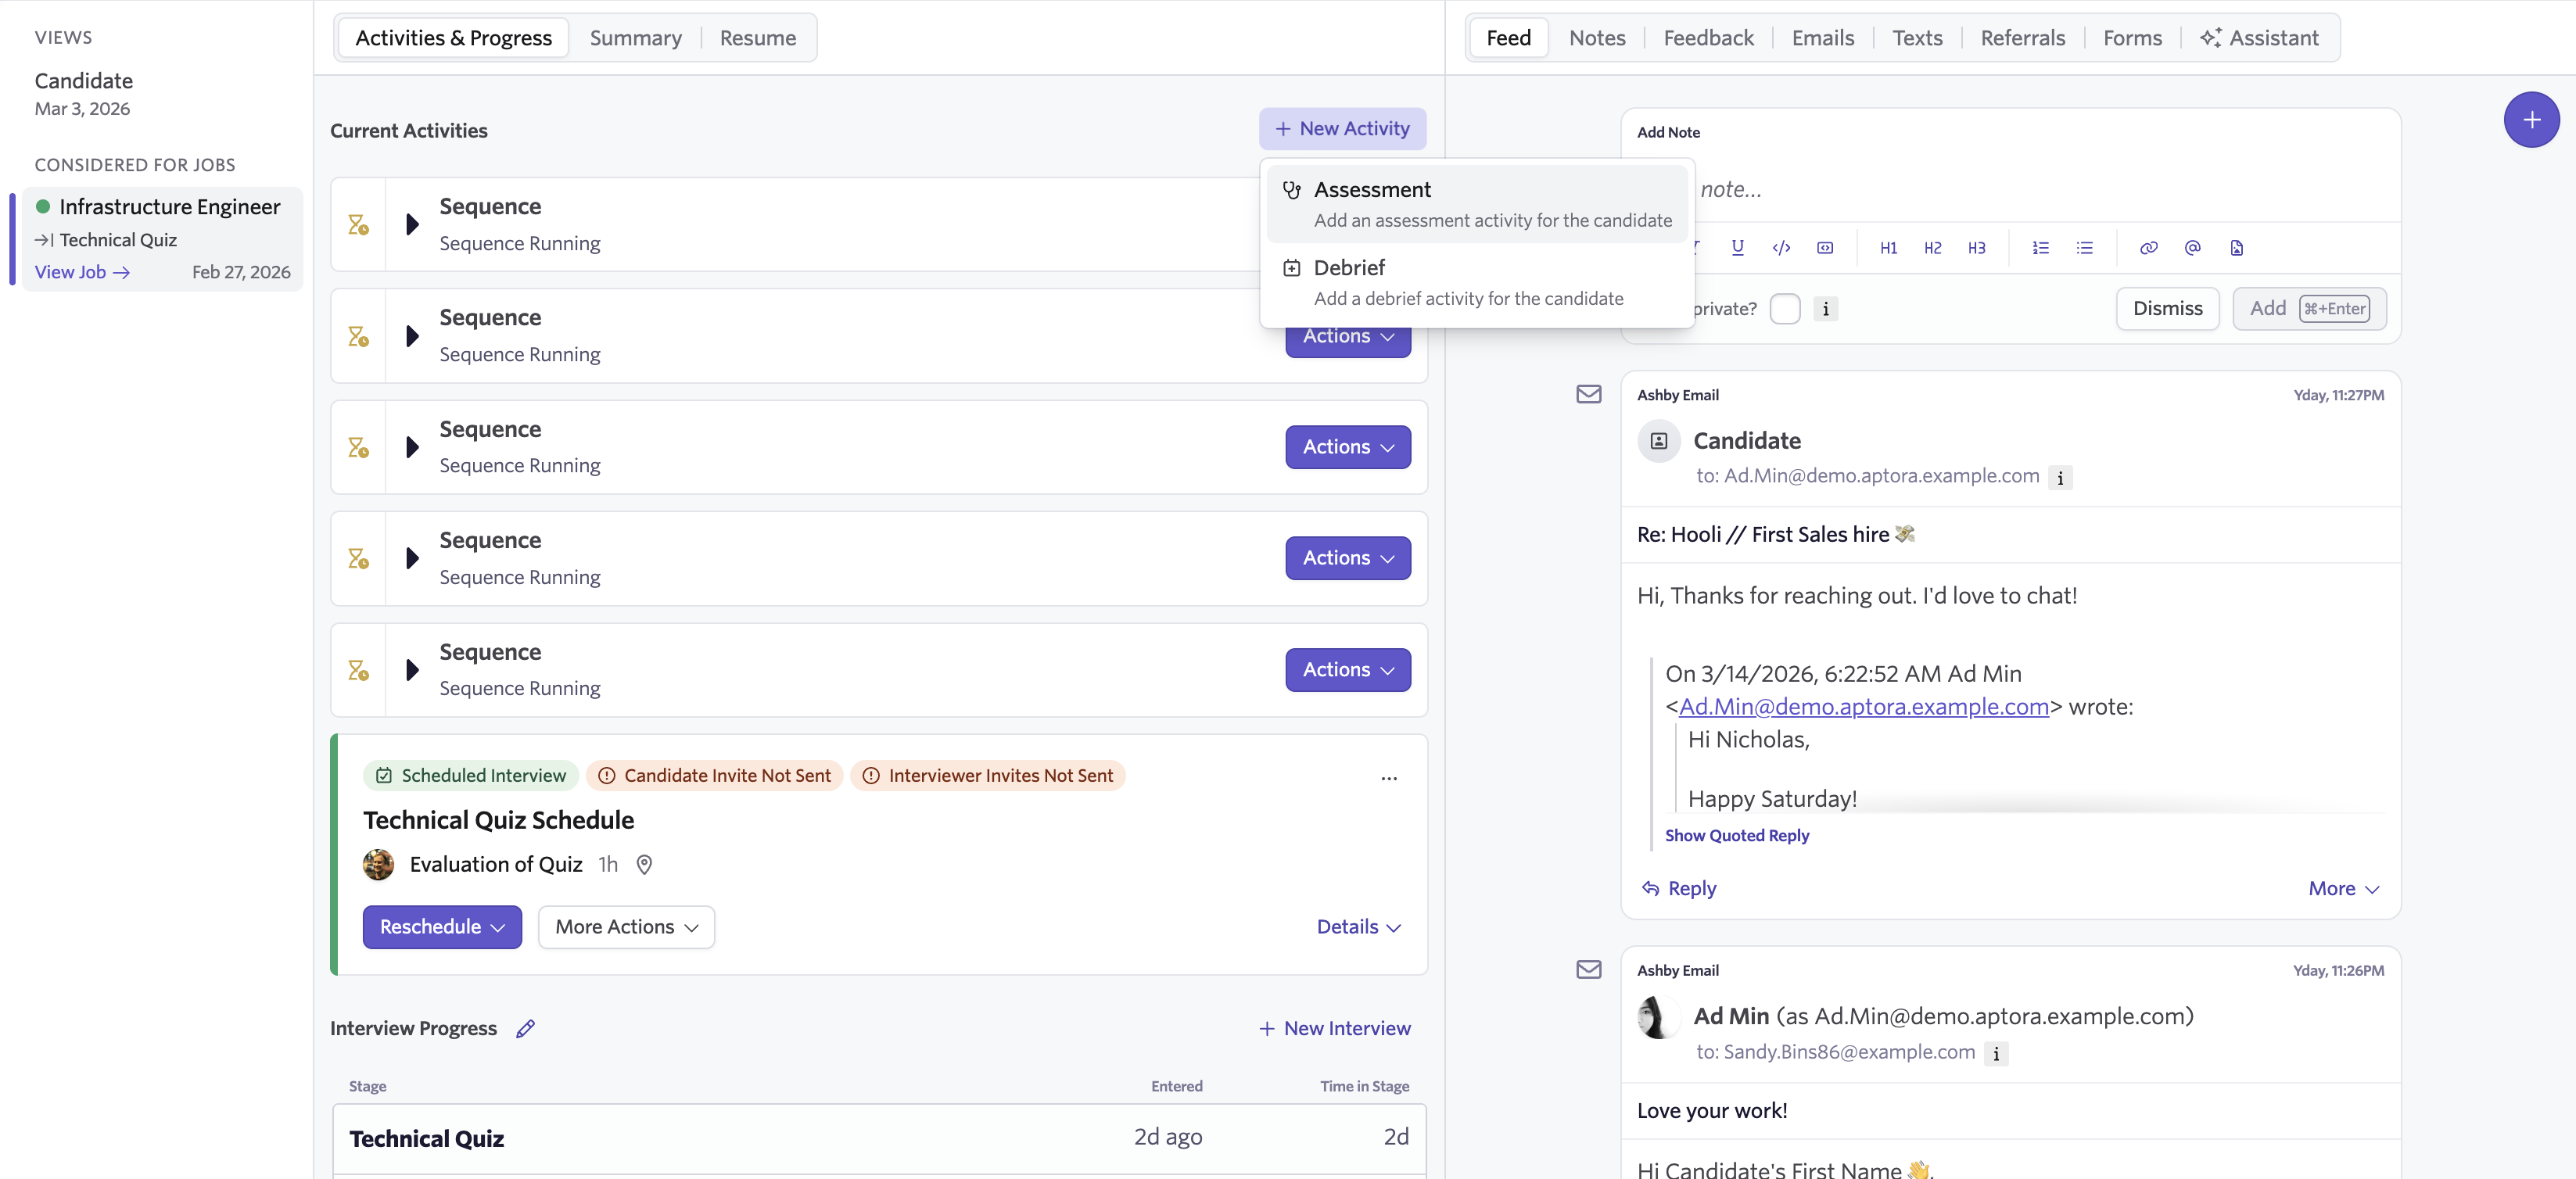2576x1179 pixels.
Task: Expand the first Sequence row triangle
Action: click(x=412, y=224)
